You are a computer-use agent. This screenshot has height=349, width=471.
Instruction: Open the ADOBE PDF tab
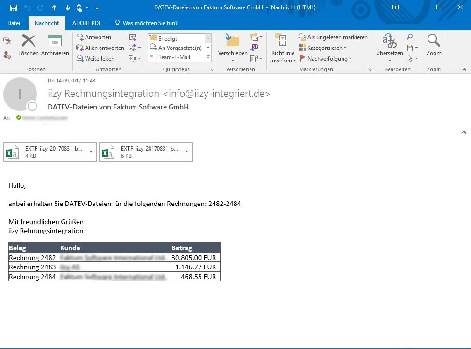coord(87,23)
